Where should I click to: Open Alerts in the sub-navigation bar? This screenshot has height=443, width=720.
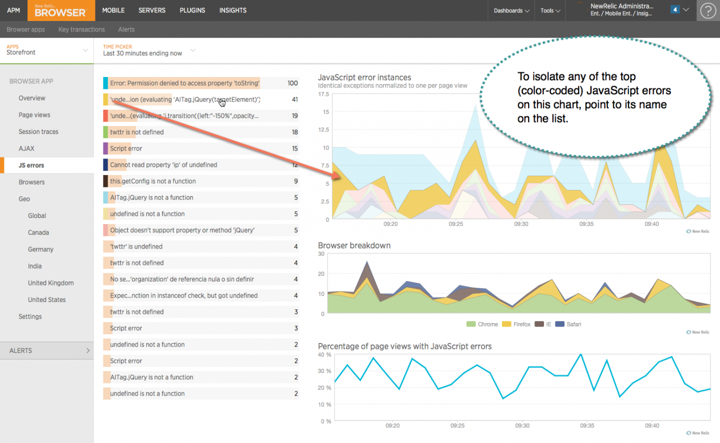[126, 29]
